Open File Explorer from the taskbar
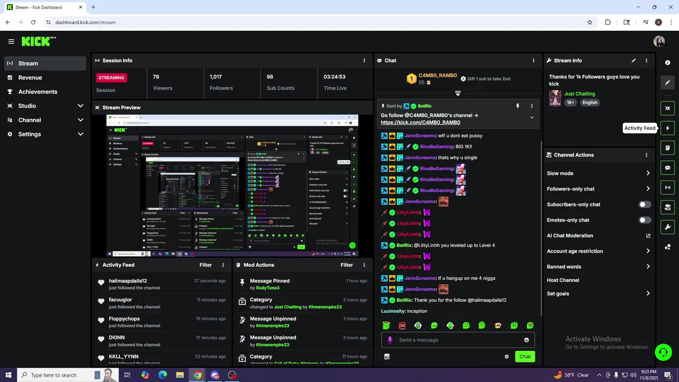 point(180,375)
